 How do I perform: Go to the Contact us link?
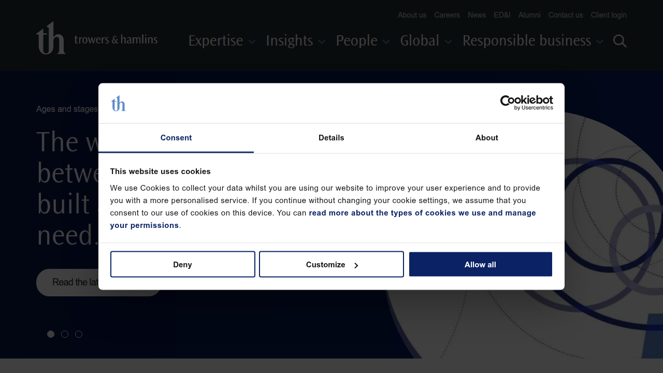coord(566,15)
